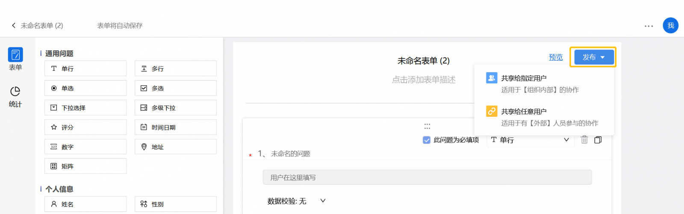
Task: Grab the question drag handle dots
Action: click(x=427, y=126)
